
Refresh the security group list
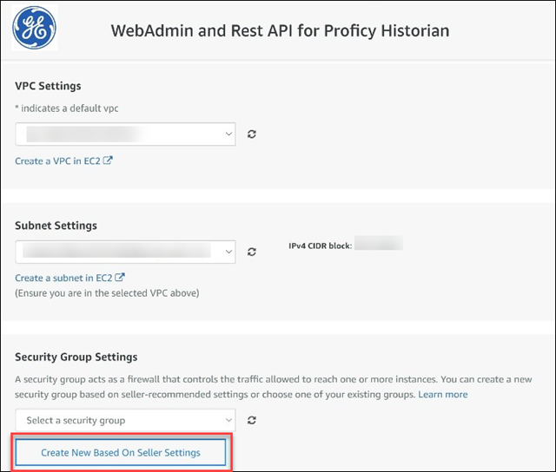tap(252, 420)
